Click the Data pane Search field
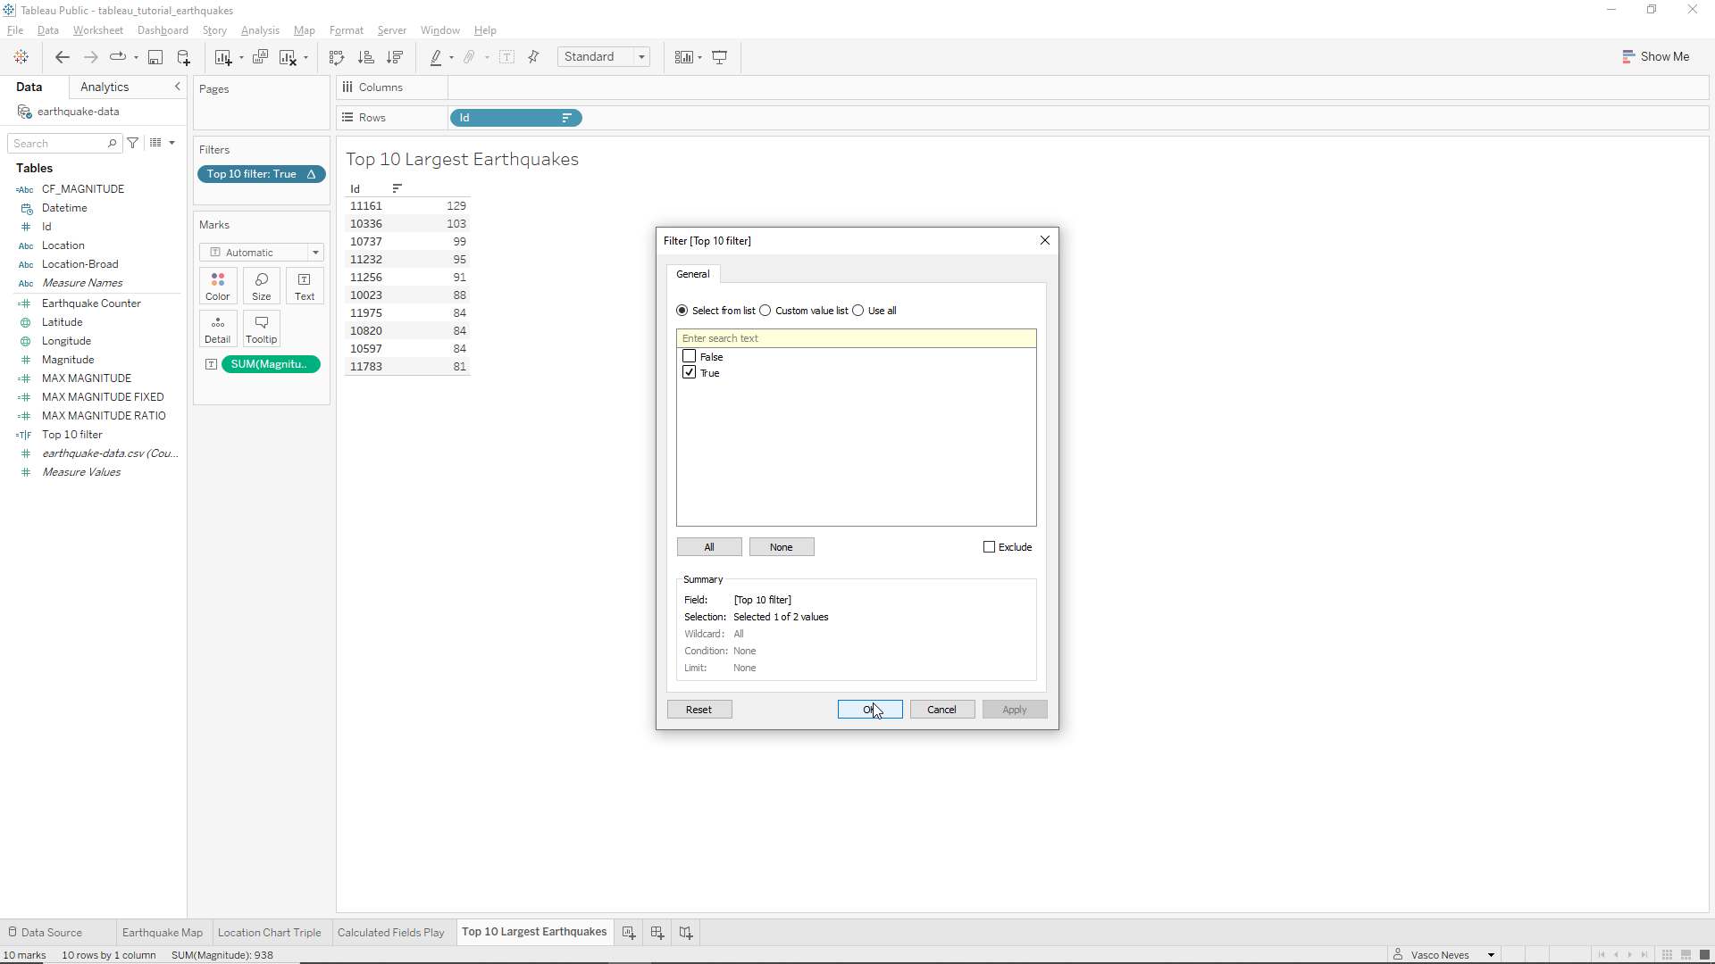Viewport: 1715px width, 964px height. click(x=64, y=143)
